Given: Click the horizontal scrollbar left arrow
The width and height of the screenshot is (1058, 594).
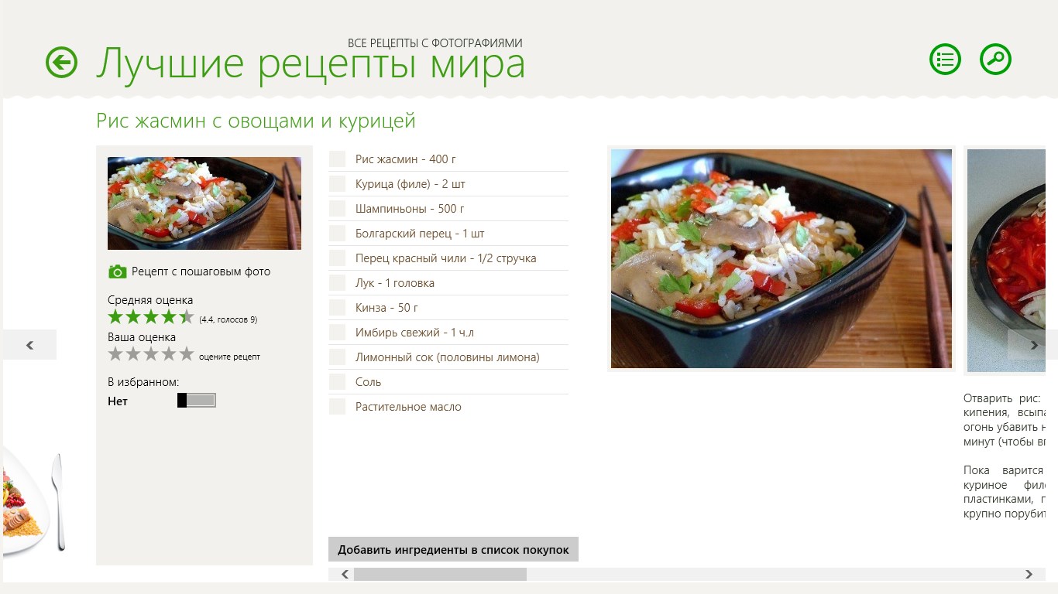Looking at the screenshot, I should (345, 575).
